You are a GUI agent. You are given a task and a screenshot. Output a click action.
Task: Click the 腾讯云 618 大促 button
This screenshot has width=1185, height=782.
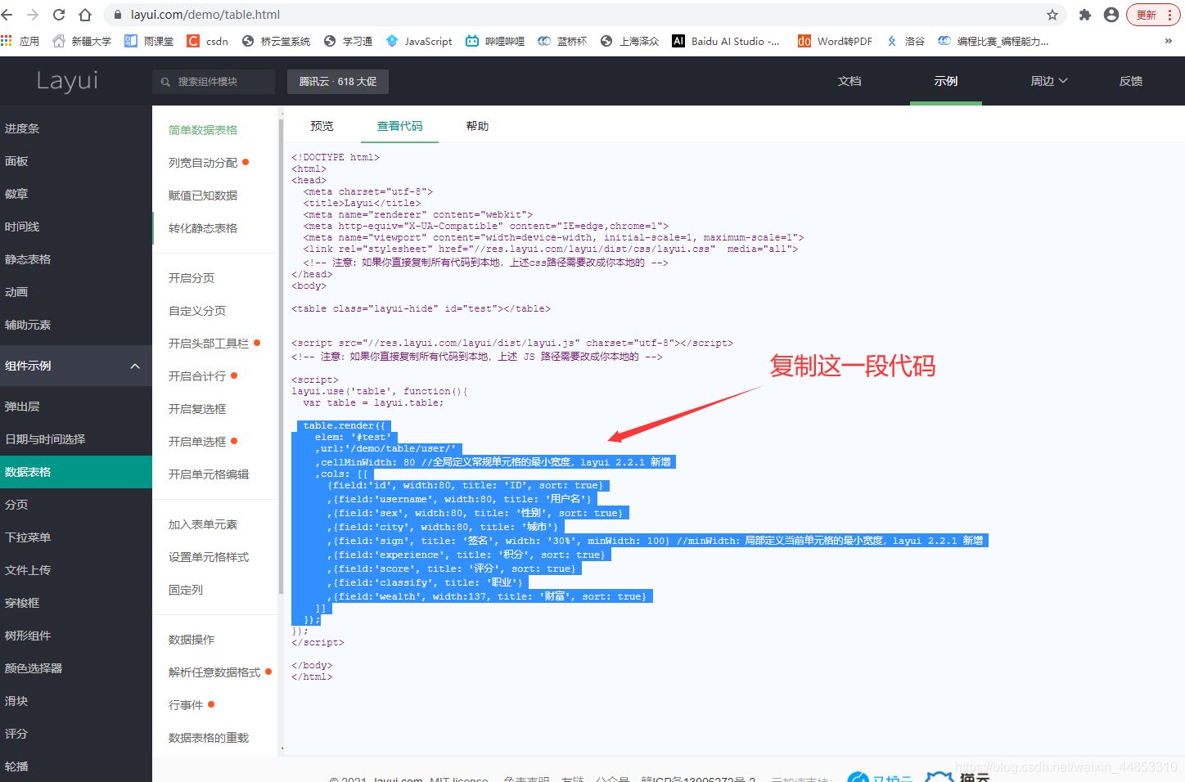[338, 82]
